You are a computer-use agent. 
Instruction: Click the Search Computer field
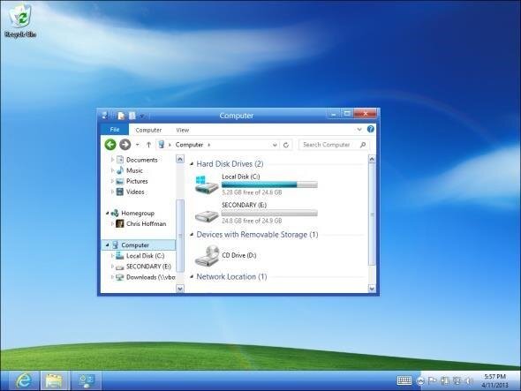click(x=333, y=145)
